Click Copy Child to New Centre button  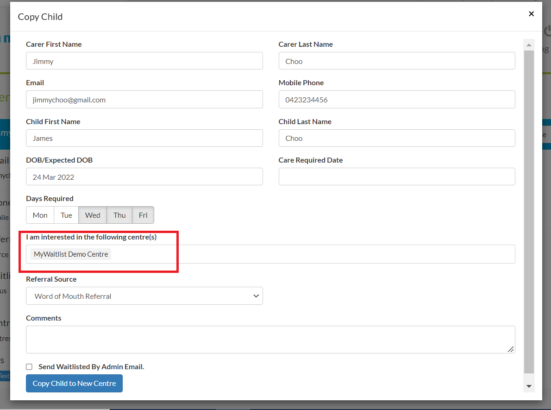[74, 383]
